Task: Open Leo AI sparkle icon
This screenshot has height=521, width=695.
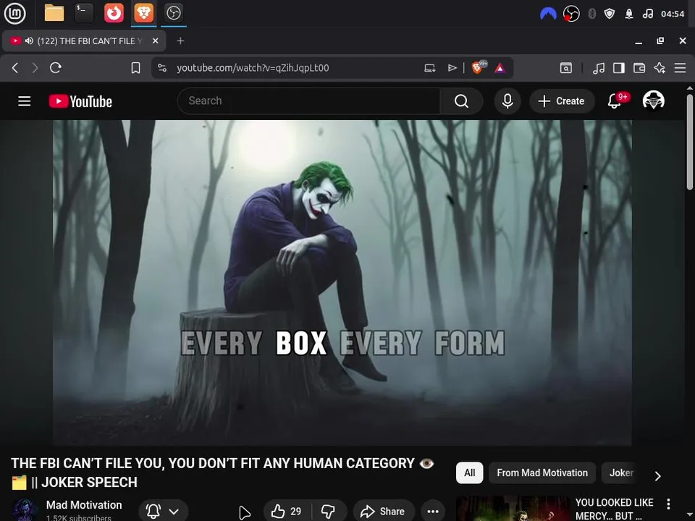Action: 660,68
